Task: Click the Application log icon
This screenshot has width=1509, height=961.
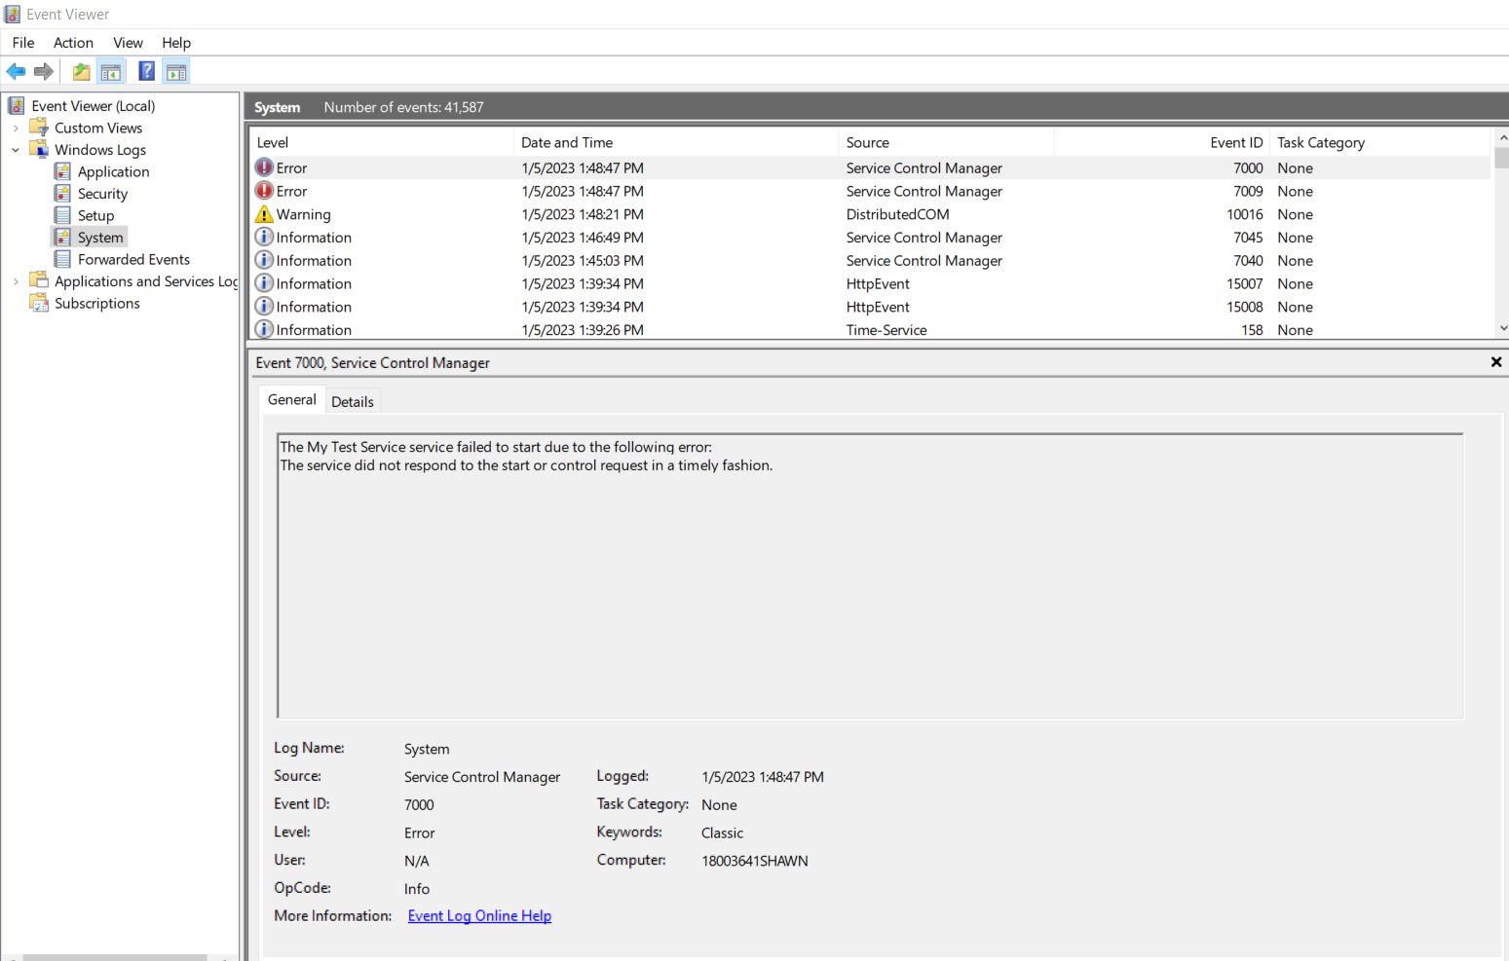Action: [62, 171]
